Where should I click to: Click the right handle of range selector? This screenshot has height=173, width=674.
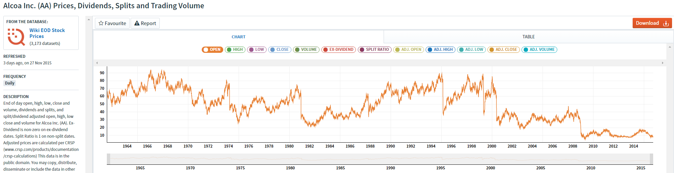(652, 159)
